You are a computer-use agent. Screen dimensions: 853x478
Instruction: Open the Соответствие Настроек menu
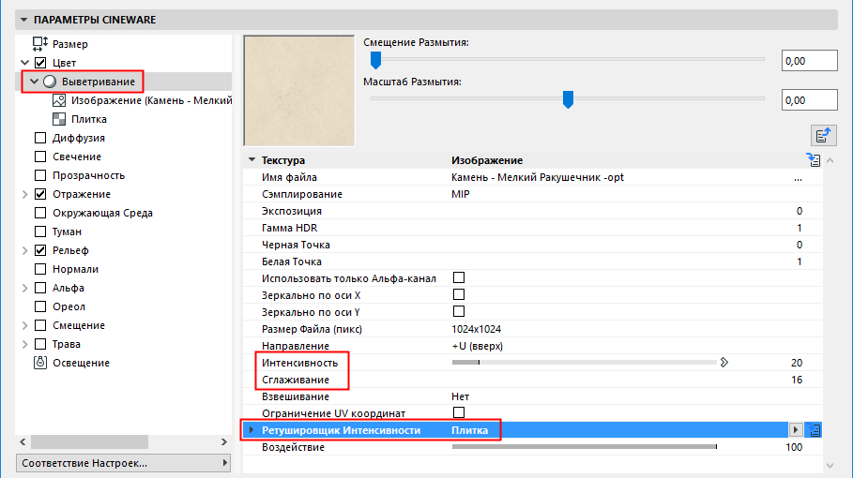coord(123,463)
